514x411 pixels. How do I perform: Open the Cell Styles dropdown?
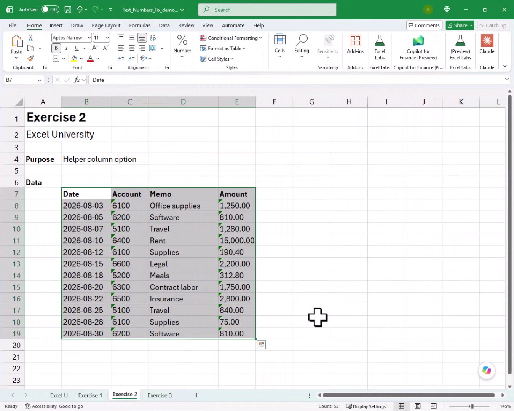pyautogui.click(x=217, y=59)
